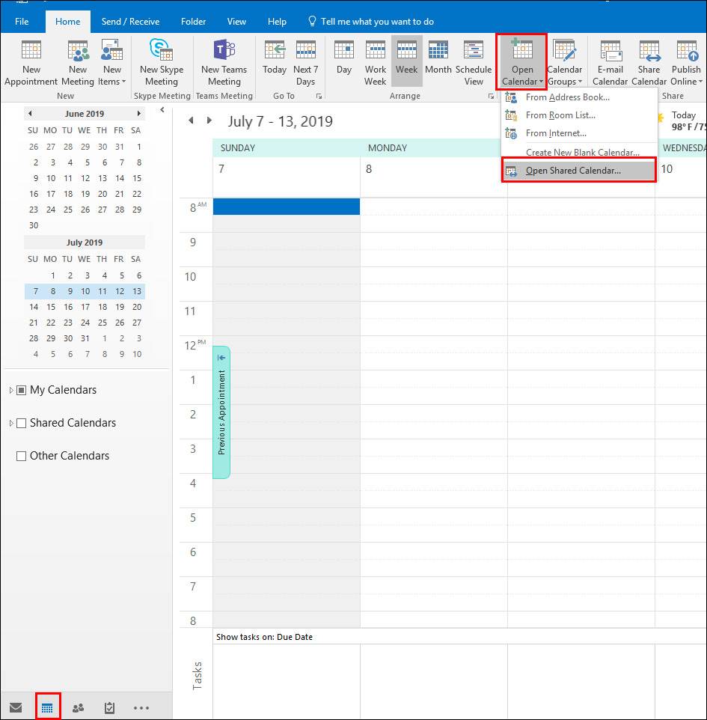This screenshot has width=707, height=720.
Task: Open the New Teams Meeting tool
Action: click(x=224, y=63)
